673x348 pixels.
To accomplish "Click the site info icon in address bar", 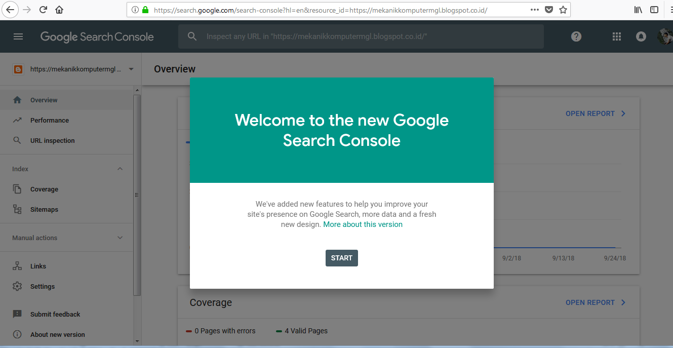I will tap(135, 10).
